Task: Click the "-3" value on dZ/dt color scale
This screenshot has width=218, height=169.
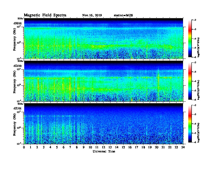Action: [x=195, y=115]
